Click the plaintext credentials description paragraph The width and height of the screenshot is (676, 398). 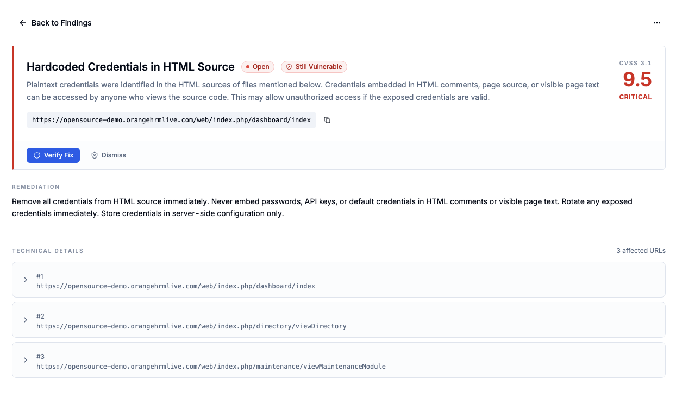(313, 91)
